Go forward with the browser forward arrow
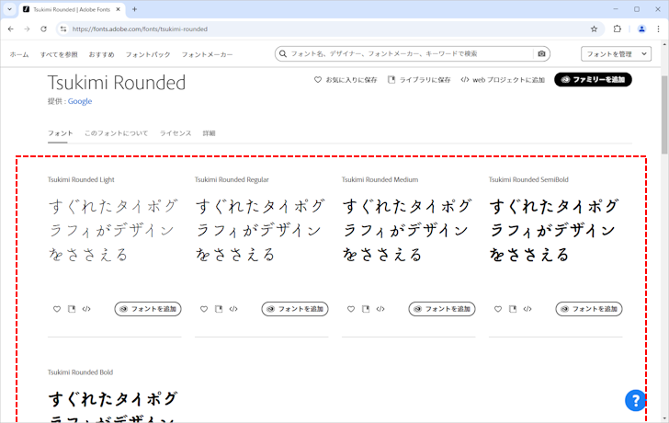The image size is (669, 423). (27, 29)
